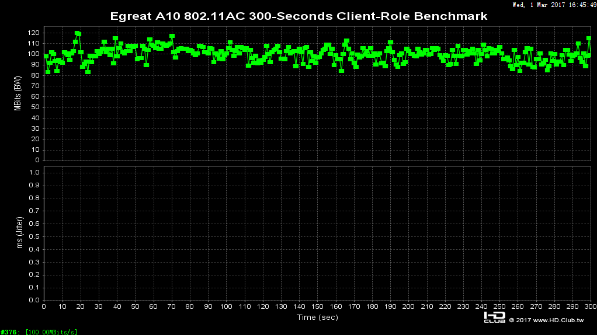Click the bandwidth axis value "120"
The image size is (597, 335).
pos(33,33)
